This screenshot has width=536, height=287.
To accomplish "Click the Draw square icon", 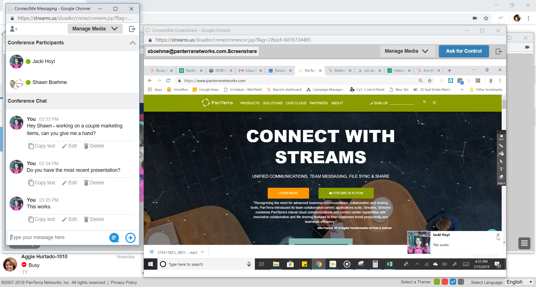I will pos(501,137).
